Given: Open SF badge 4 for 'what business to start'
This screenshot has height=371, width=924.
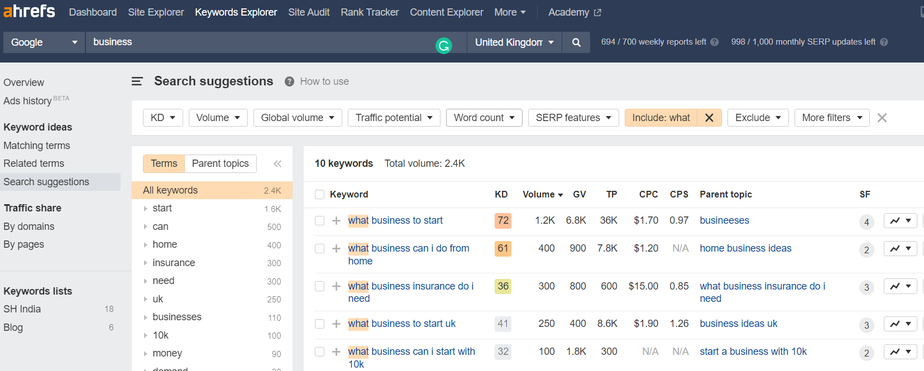Looking at the screenshot, I should pyautogui.click(x=866, y=222).
